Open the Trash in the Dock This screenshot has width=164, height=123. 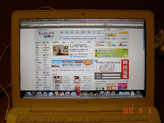(x=138, y=93)
